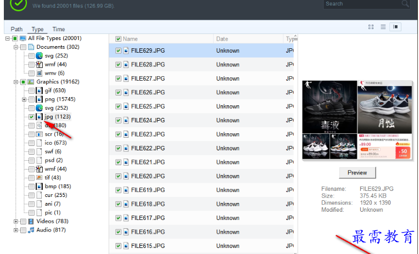419x254 pixels.
Task: Check the gif (630) checkbox
Action: click(x=31, y=91)
